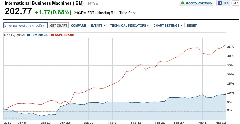Click the green up arrow beside price change
Image resolution: width=240 pixels, height=124 pixels.
pyautogui.click(x=36, y=12)
